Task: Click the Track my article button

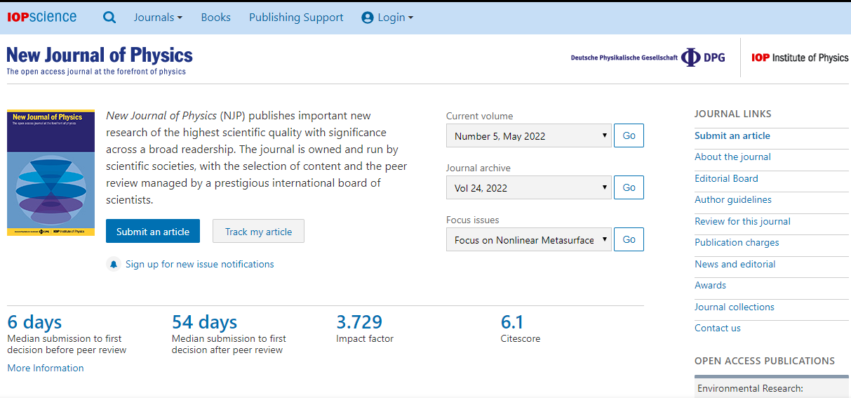Action: click(x=258, y=232)
